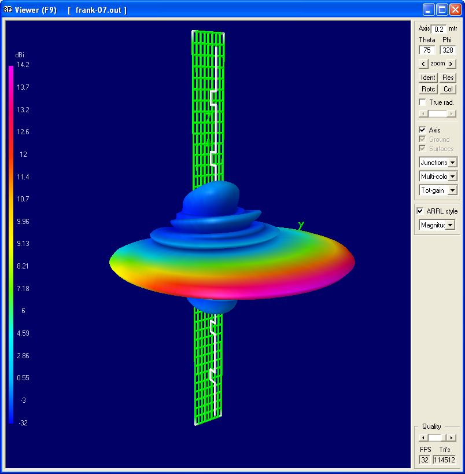Click the Theta angle input field
465x474 pixels.
point(427,50)
